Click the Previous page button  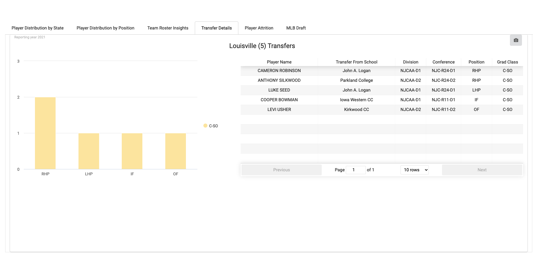[x=282, y=170]
